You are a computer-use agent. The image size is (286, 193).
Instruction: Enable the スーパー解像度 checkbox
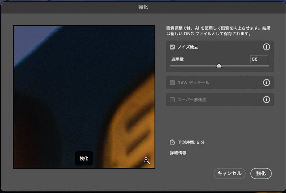tap(172, 100)
